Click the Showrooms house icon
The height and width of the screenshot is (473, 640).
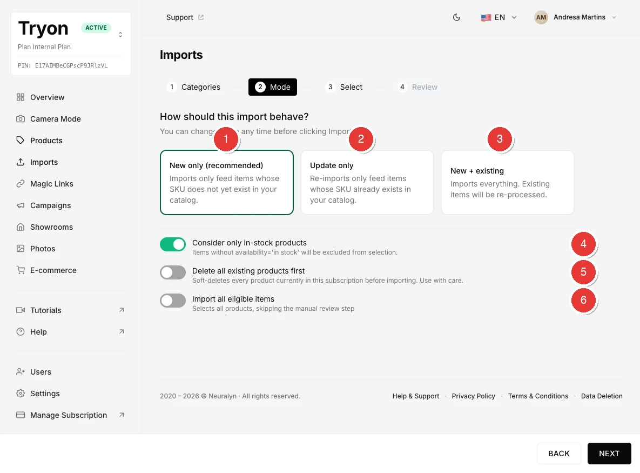pyautogui.click(x=21, y=227)
